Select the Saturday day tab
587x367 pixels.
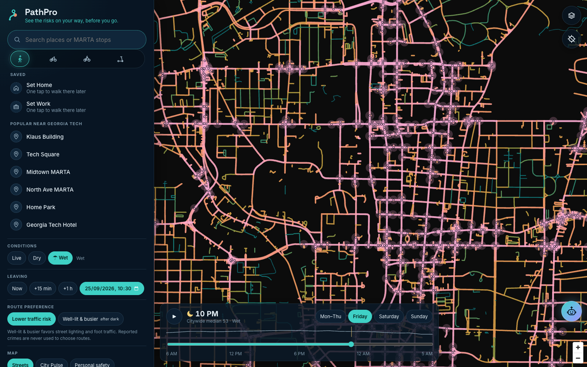coord(389,316)
